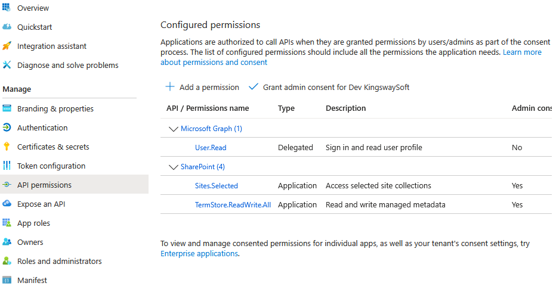Viewport: 553px width, 286px height.
Task: Open the Authentication menu item
Action: coord(42,128)
